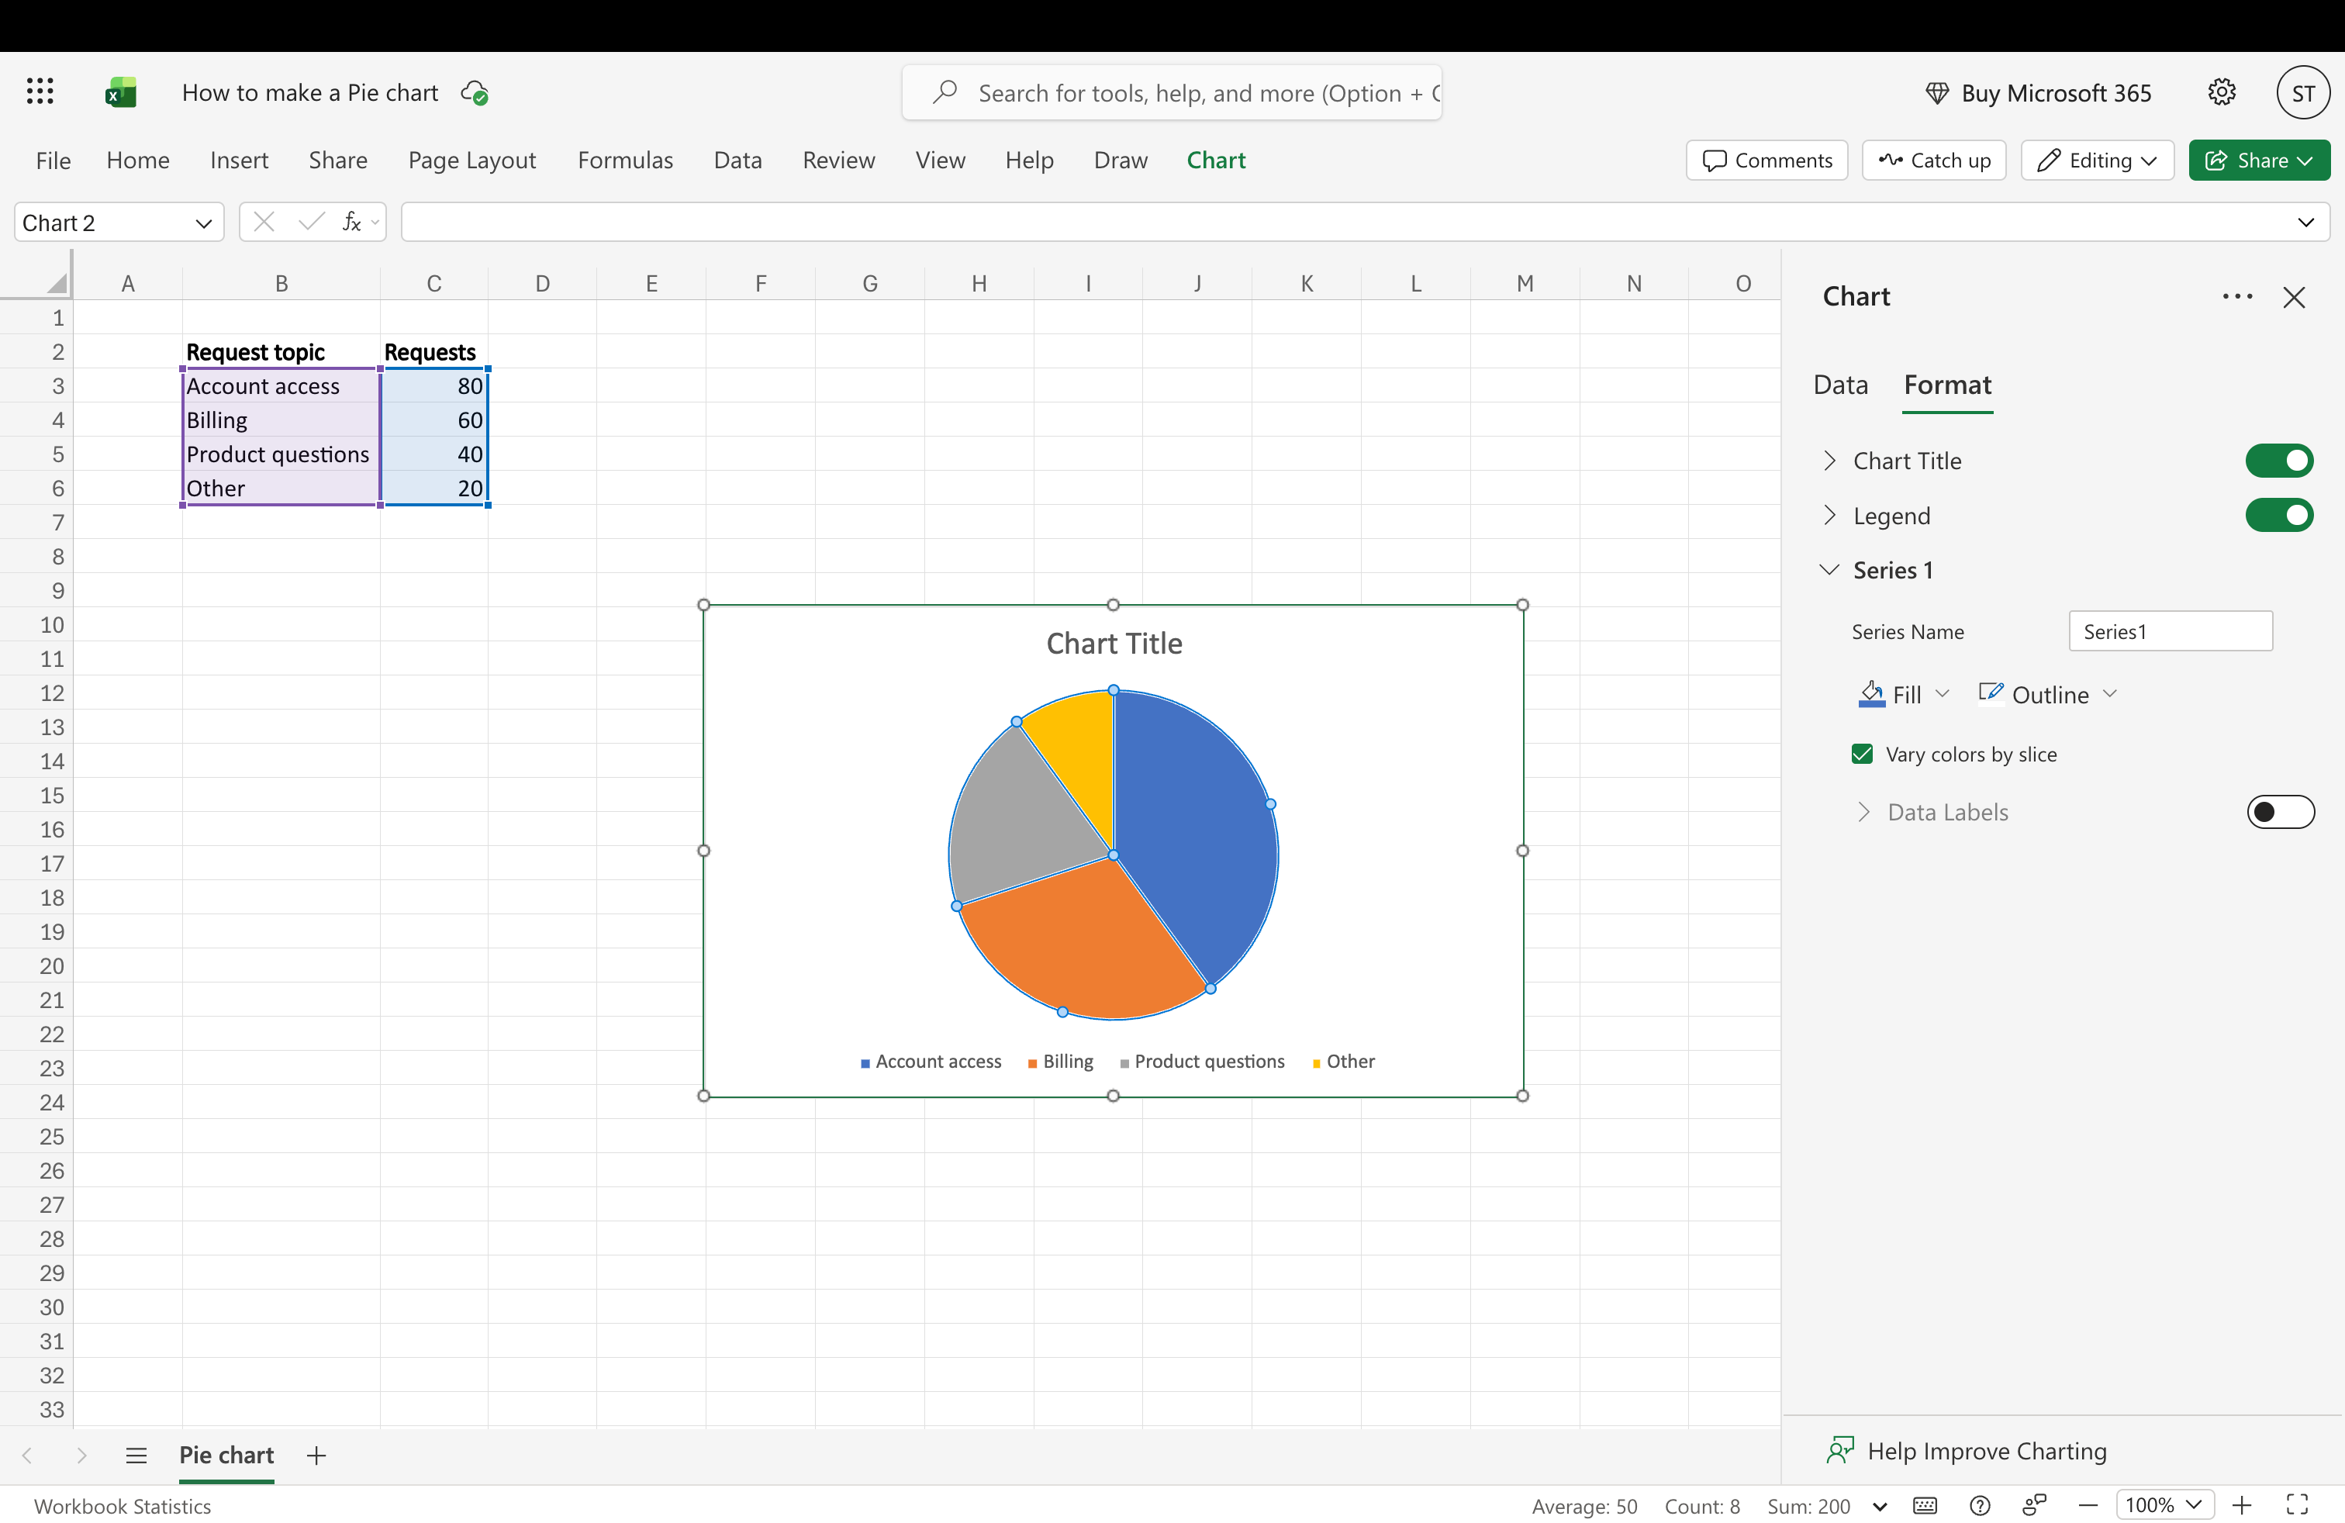Uncheck Vary colors by slice
Viewport: 2345px width, 1523px height.
click(1862, 754)
